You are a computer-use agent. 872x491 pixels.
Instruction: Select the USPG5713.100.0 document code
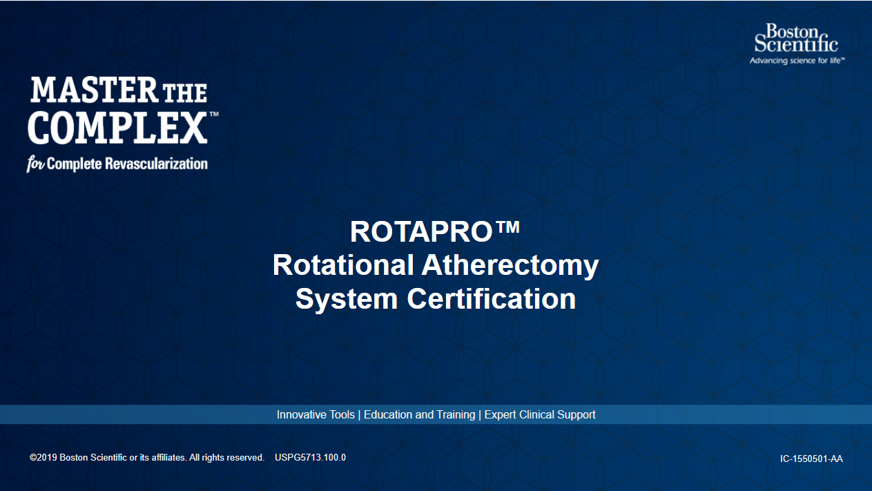pos(311,457)
